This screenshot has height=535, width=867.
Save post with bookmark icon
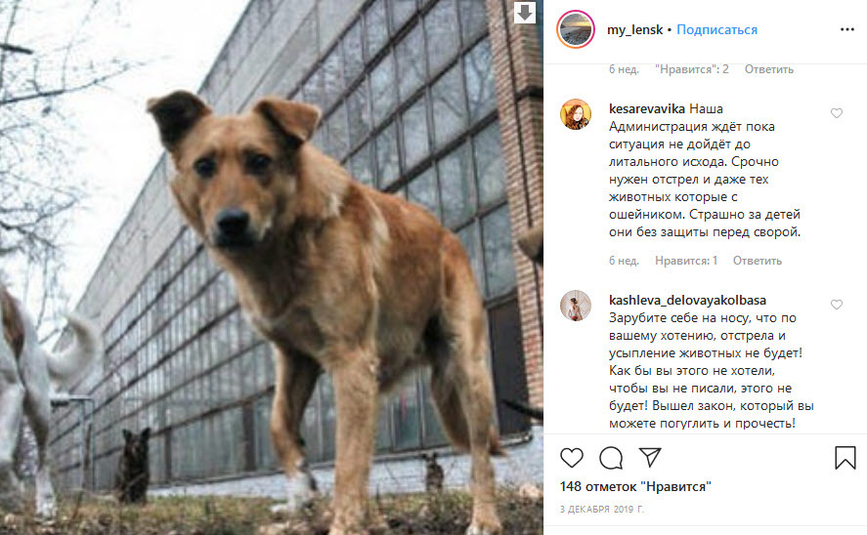(x=845, y=458)
